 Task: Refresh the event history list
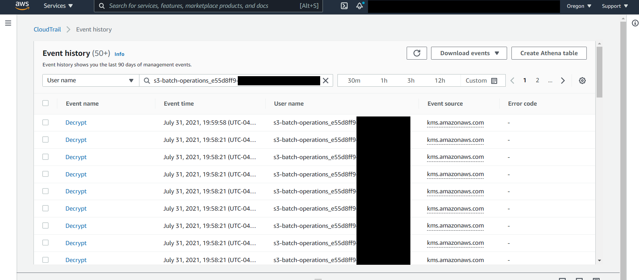417,53
